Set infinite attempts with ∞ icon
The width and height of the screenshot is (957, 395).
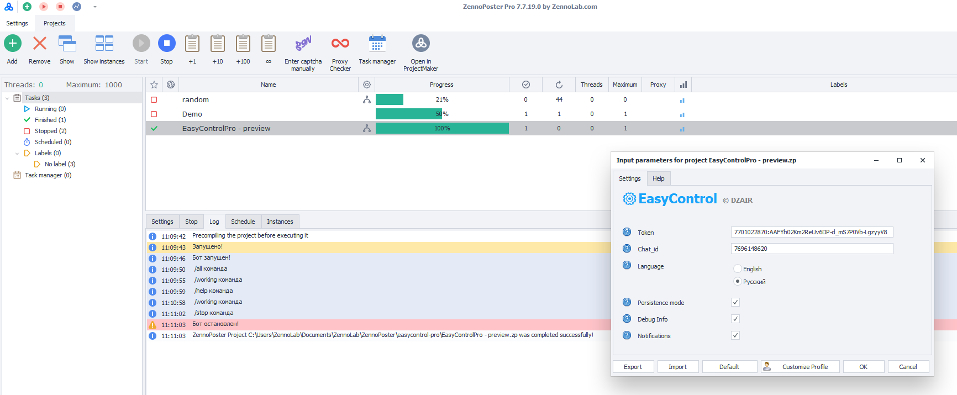[269, 43]
